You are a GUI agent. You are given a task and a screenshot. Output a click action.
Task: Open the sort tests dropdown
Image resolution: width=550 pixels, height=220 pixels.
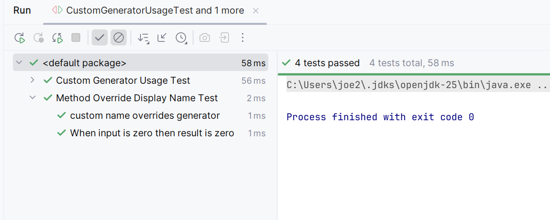[143, 37]
